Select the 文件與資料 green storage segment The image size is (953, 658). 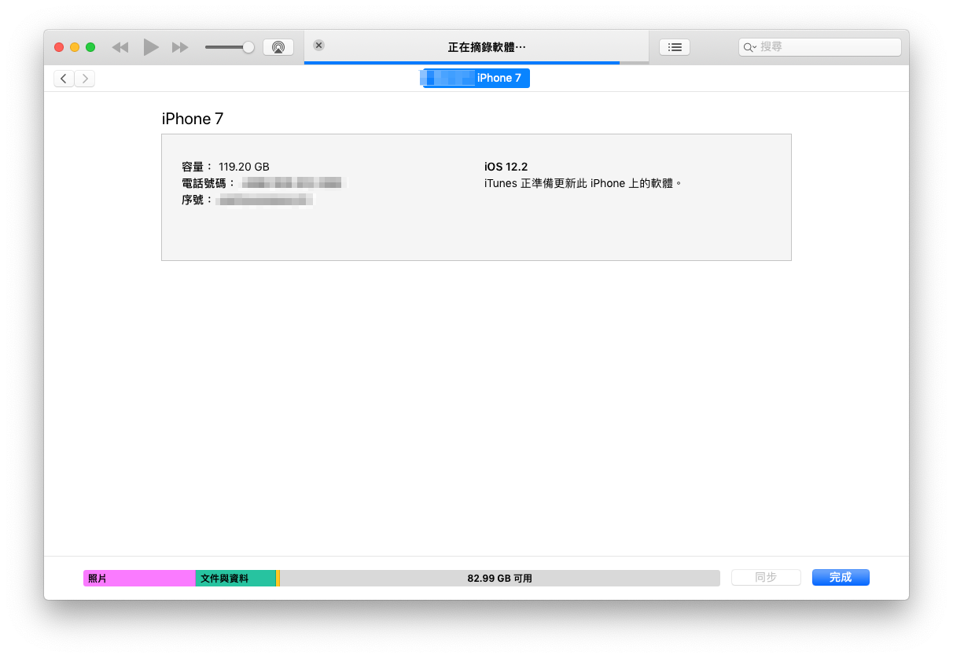[x=236, y=578]
